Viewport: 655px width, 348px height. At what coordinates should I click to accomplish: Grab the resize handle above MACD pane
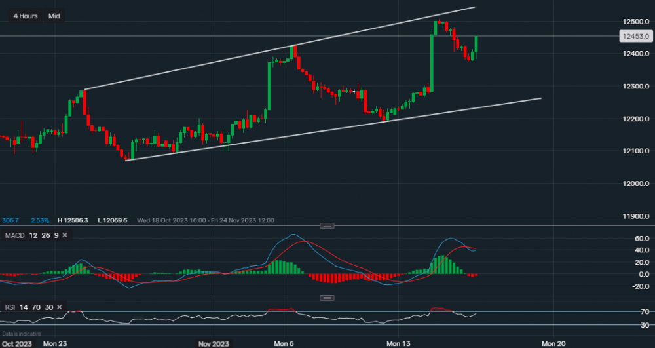tap(327, 226)
